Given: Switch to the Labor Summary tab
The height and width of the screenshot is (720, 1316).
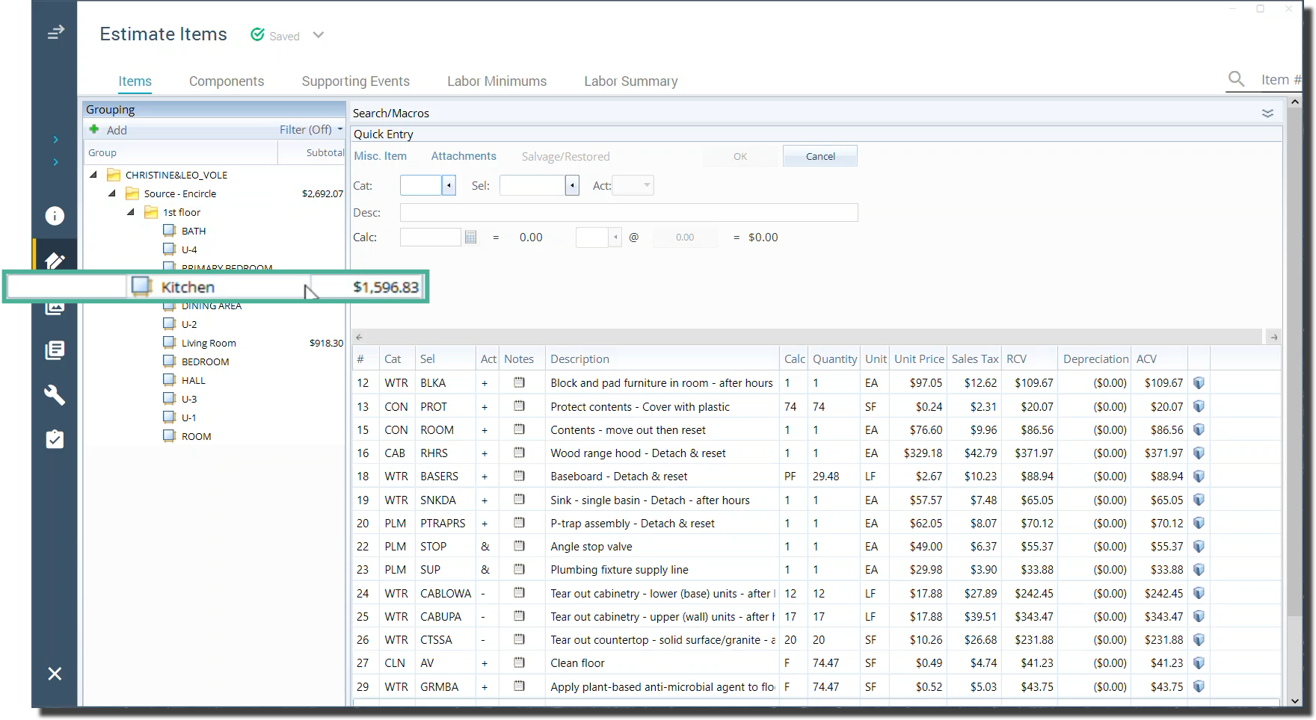Looking at the screenshot, I should pyautogui.click(x=631, y=81).
